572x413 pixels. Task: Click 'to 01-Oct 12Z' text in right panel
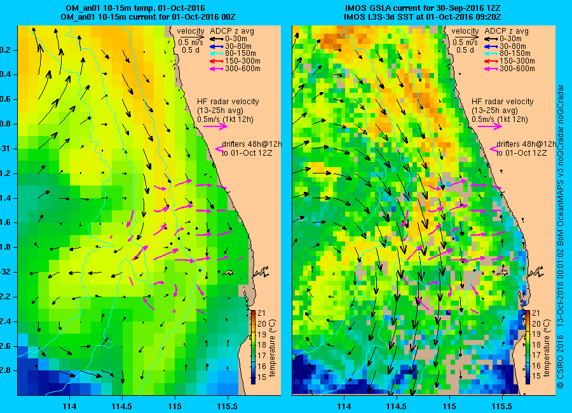(x=522, y=153)
